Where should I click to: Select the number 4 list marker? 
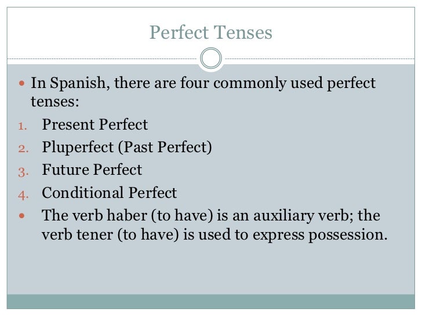23,195
